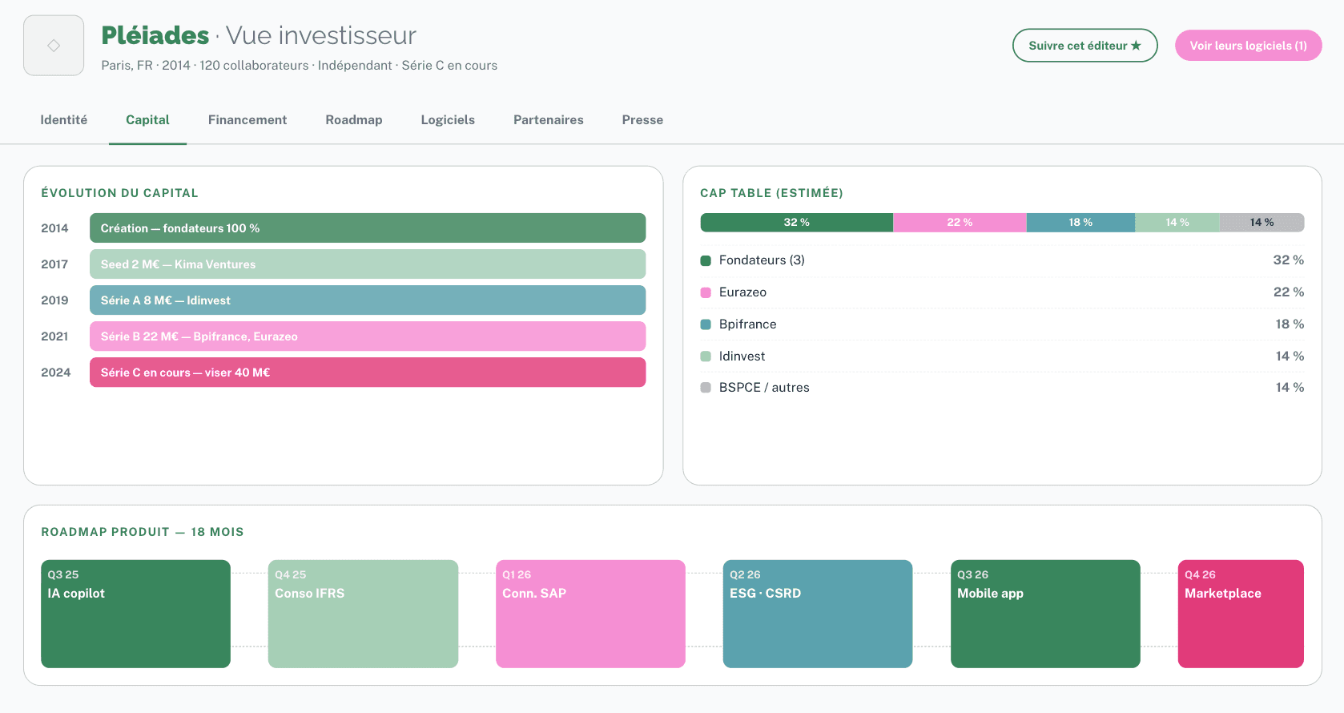Go to the Roadmap tab

click(354, 120)
